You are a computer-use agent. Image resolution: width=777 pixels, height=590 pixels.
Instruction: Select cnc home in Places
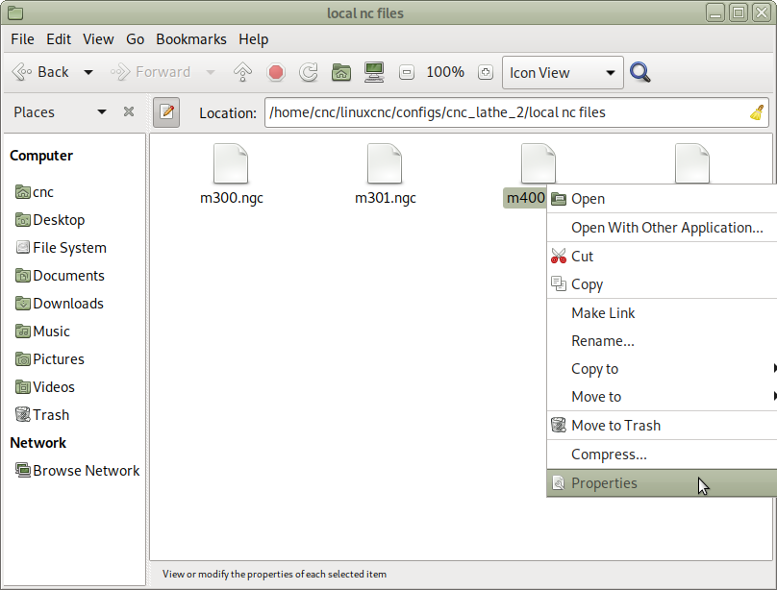pos(35,192)
